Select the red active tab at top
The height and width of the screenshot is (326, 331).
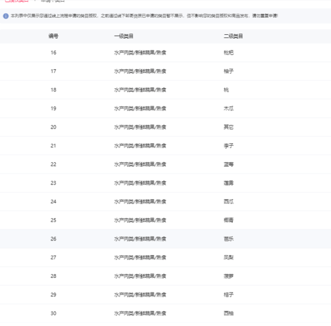(17, 1)
